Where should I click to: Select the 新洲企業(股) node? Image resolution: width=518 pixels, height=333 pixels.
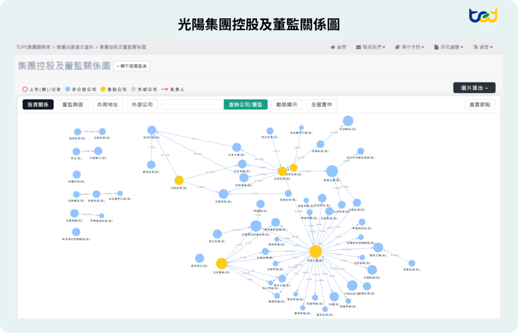click(x=152, y=130)
